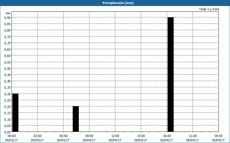This screenshot has width=230, height=143.
Task: Click the 30/04/17 date label
Action: (218, 140)
